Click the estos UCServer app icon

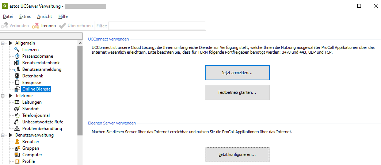click(4, 6)
